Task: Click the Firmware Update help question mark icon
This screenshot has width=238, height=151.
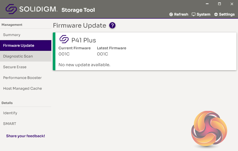Action: pyautogui.click(x=112, y=26)
